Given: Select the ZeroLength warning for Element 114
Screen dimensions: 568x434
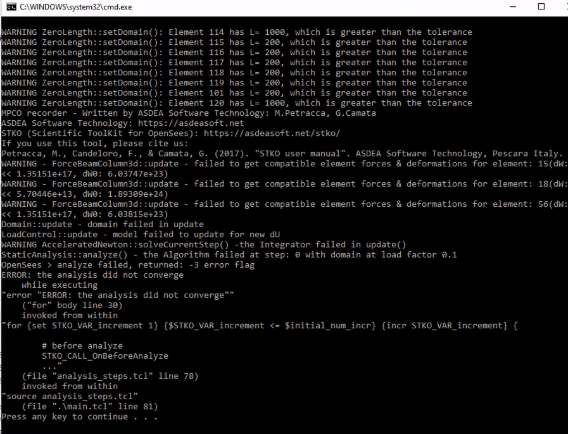Looking at the screenshot, I should click(x=237, y=32).
